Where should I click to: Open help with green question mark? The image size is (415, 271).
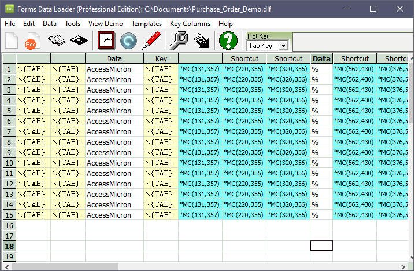[228, 41]
